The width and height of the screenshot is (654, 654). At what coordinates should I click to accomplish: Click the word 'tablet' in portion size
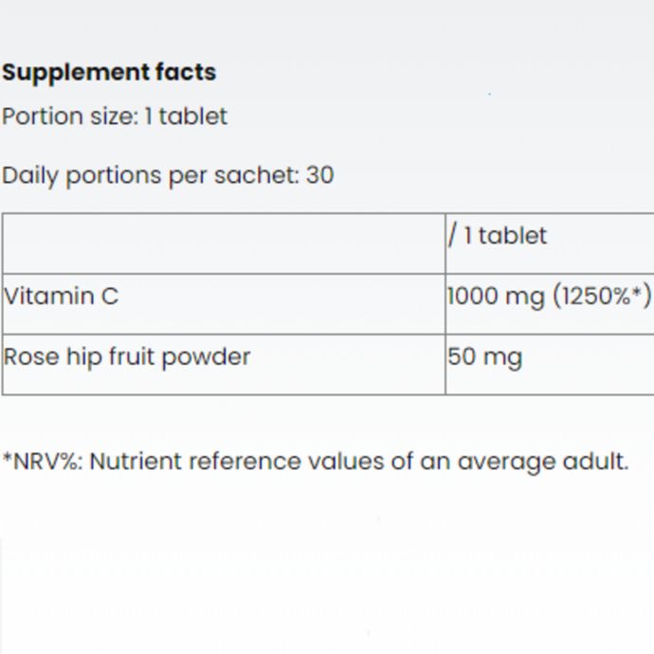tap(192, 116)
